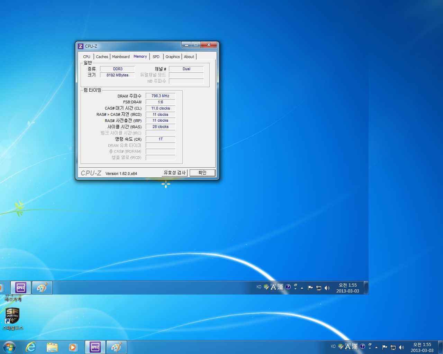Click the empty NB 주파수 field
The width and height of the screenshot is (443, 354).
186,81
